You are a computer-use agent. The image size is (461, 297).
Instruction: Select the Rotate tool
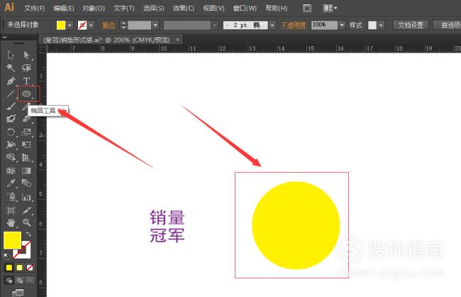11,131
